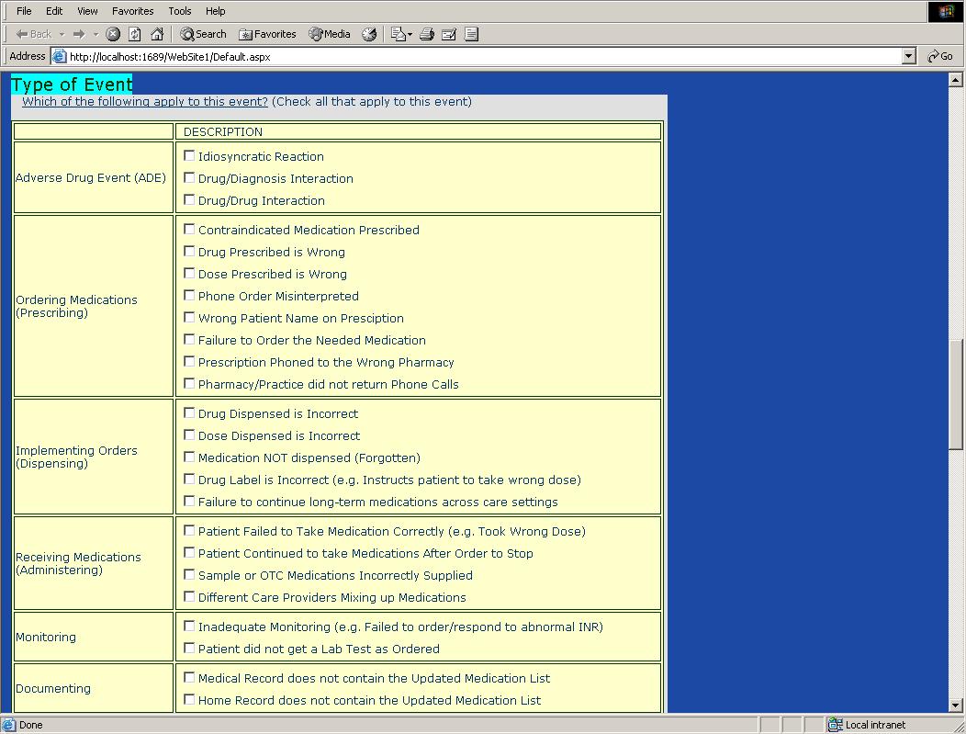
Task: Tick Drug Prescribed is Wrong
Action: (x=189, y=252)
